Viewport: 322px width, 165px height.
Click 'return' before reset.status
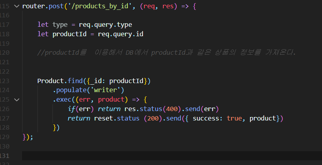[x=79, y=119]
